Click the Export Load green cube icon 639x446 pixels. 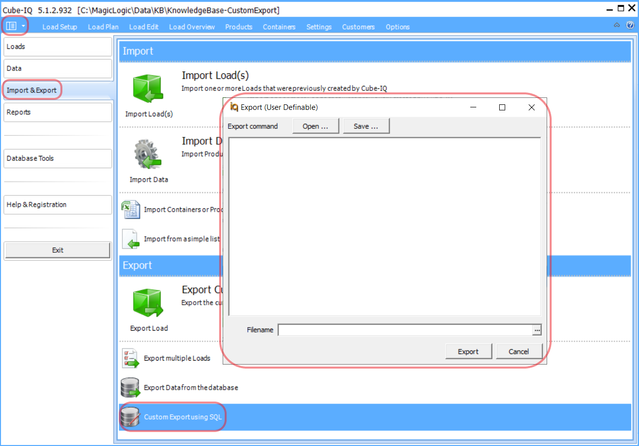[x=148, y=304]
